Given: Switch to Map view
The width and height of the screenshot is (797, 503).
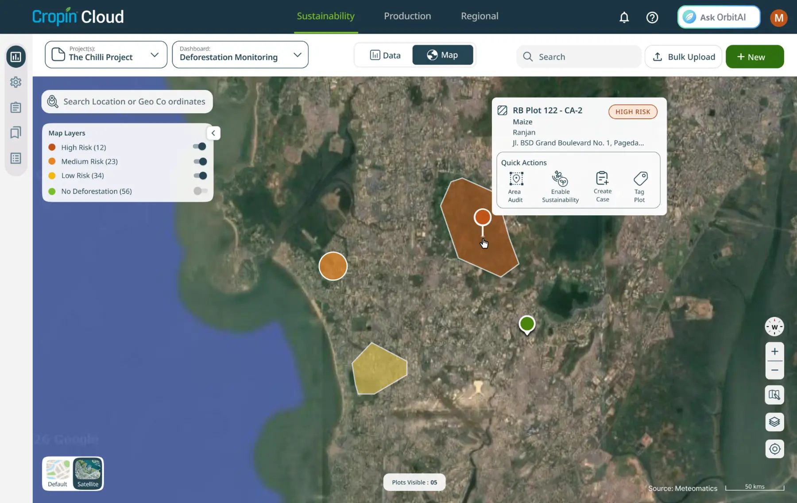Looking at the screenshot, I should [x=443, y=55].
